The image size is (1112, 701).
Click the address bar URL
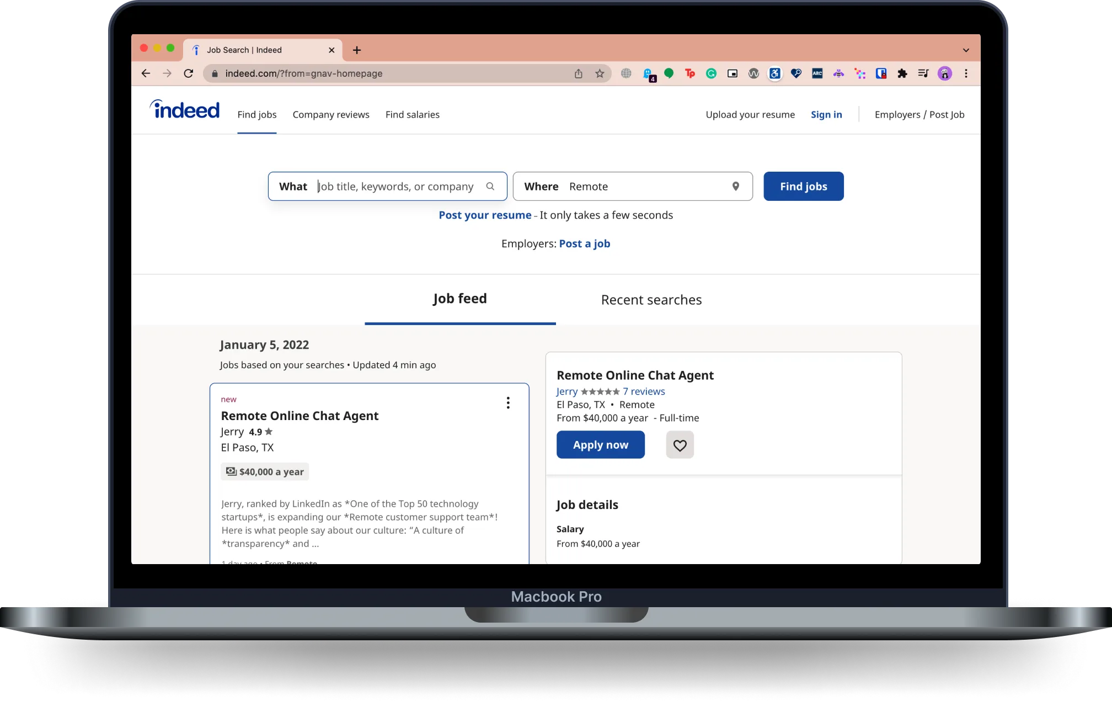point(304,73)
